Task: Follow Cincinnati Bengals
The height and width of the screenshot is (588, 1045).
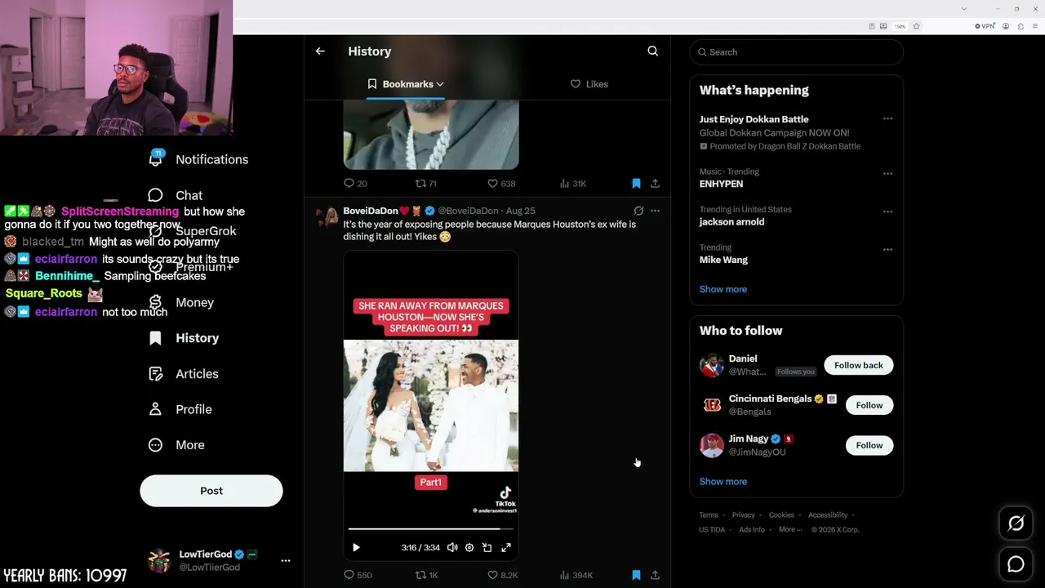Action: pos(869,405)
